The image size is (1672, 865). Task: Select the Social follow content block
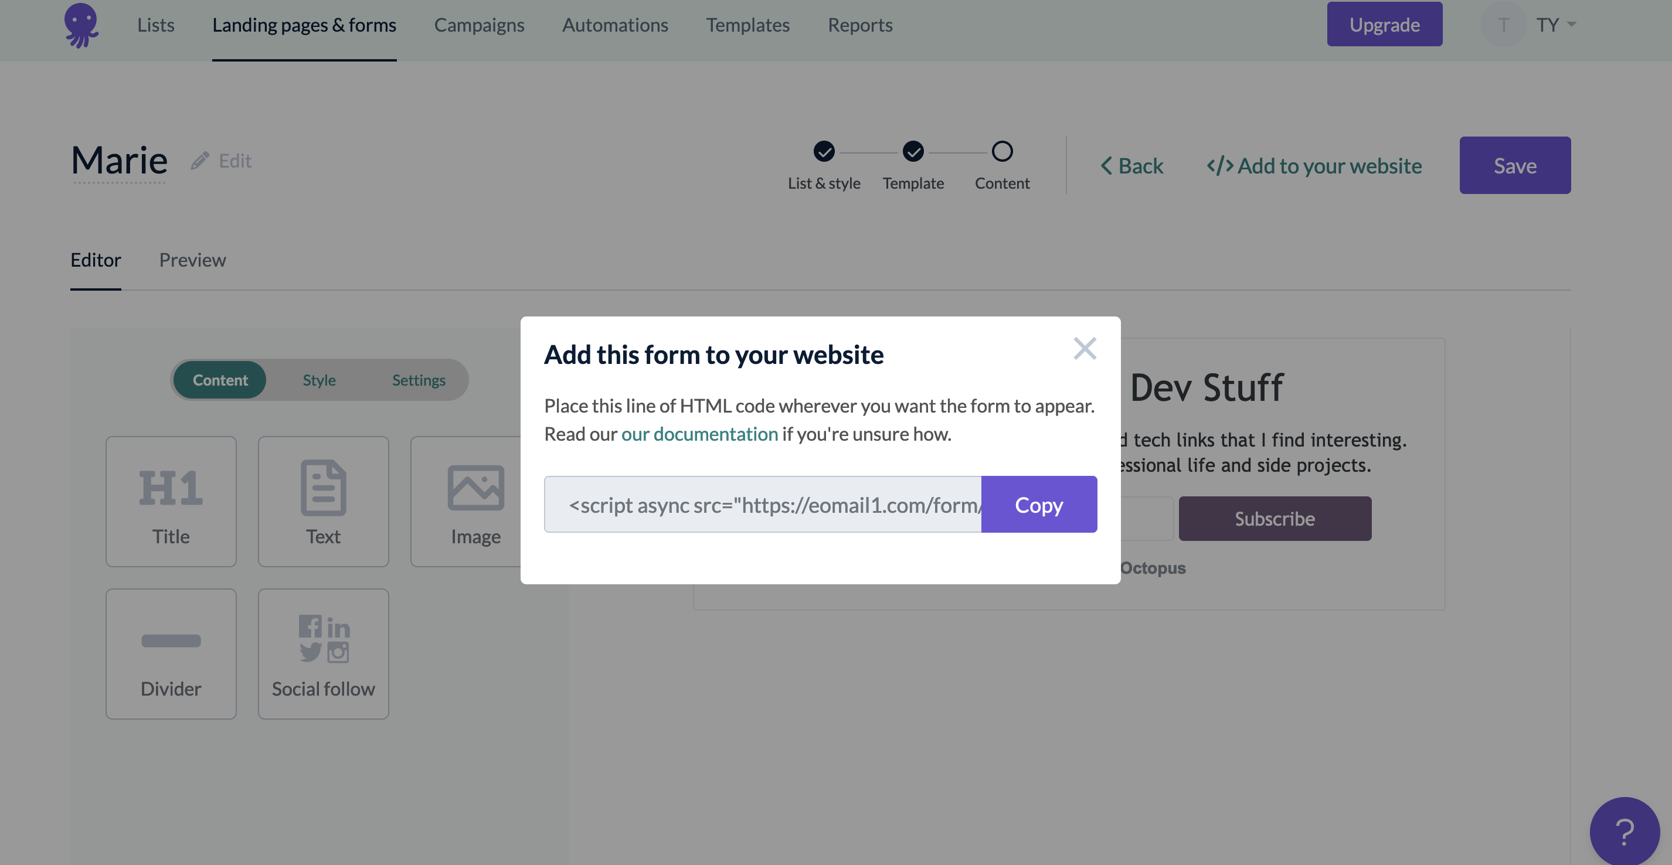click(x=322, y=653)
